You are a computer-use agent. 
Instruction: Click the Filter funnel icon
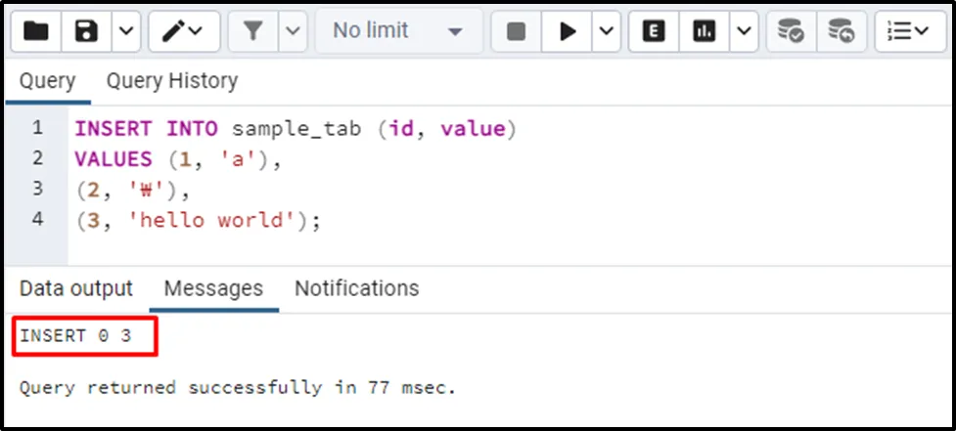click(253, 31)
